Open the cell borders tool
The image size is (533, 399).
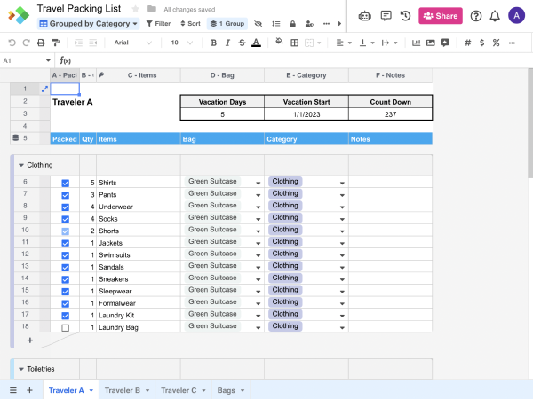click(294, 43)
